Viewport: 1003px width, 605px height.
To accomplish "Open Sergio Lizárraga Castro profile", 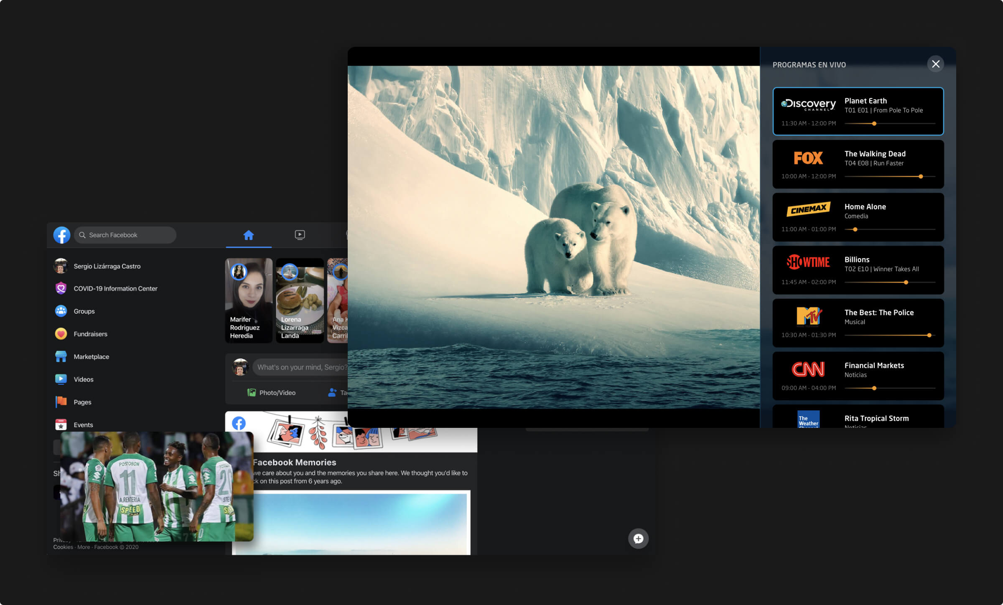I will 107,266.
